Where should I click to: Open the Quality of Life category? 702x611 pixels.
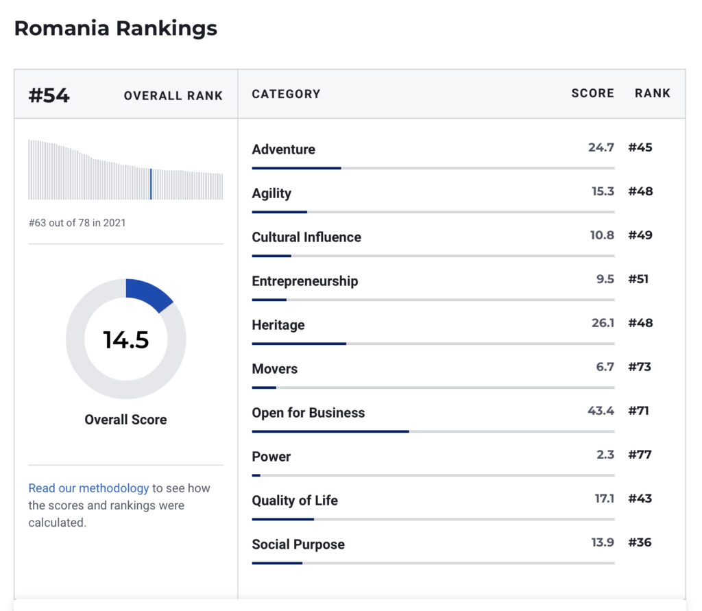tap(295, 501)
